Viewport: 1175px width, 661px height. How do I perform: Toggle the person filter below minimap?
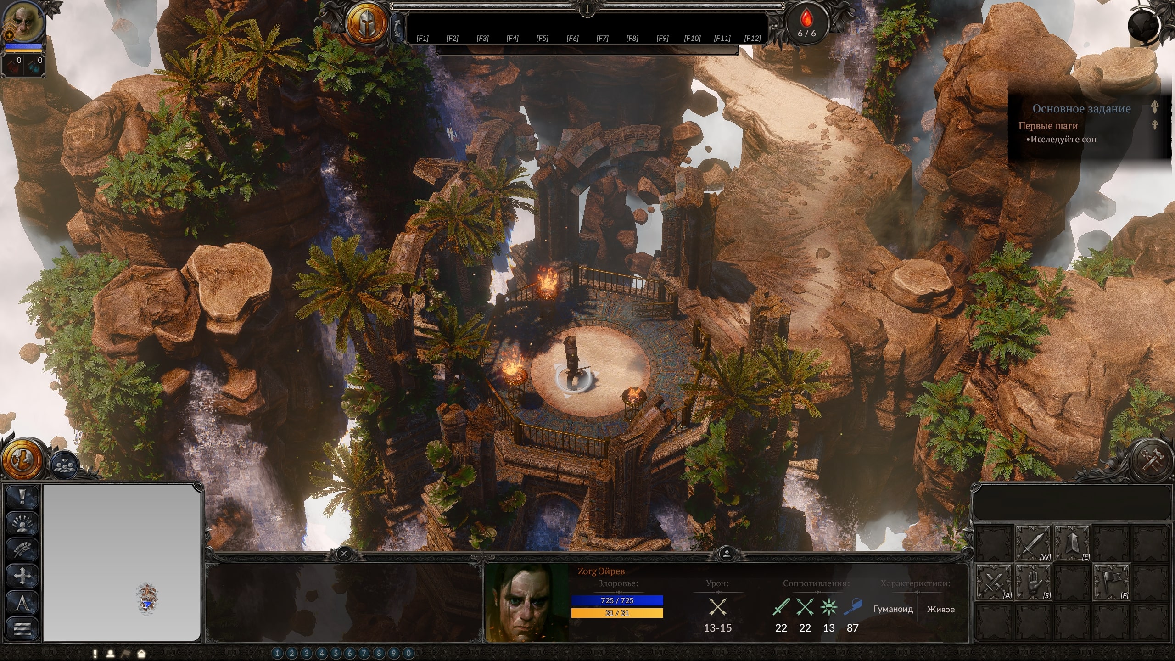pos(110,653)
